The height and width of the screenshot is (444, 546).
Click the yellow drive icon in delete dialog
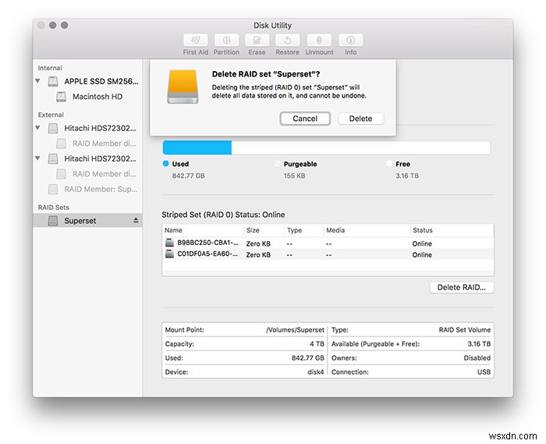pyautogui.click(x=183, y=87)
